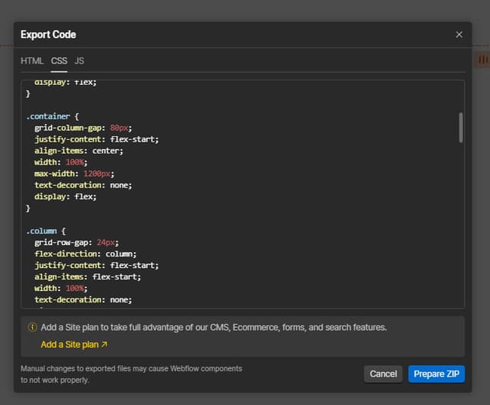Click the code panel scrollbar thumb
Viewport: 490px width, 405px height.
(x=461, y=128)
